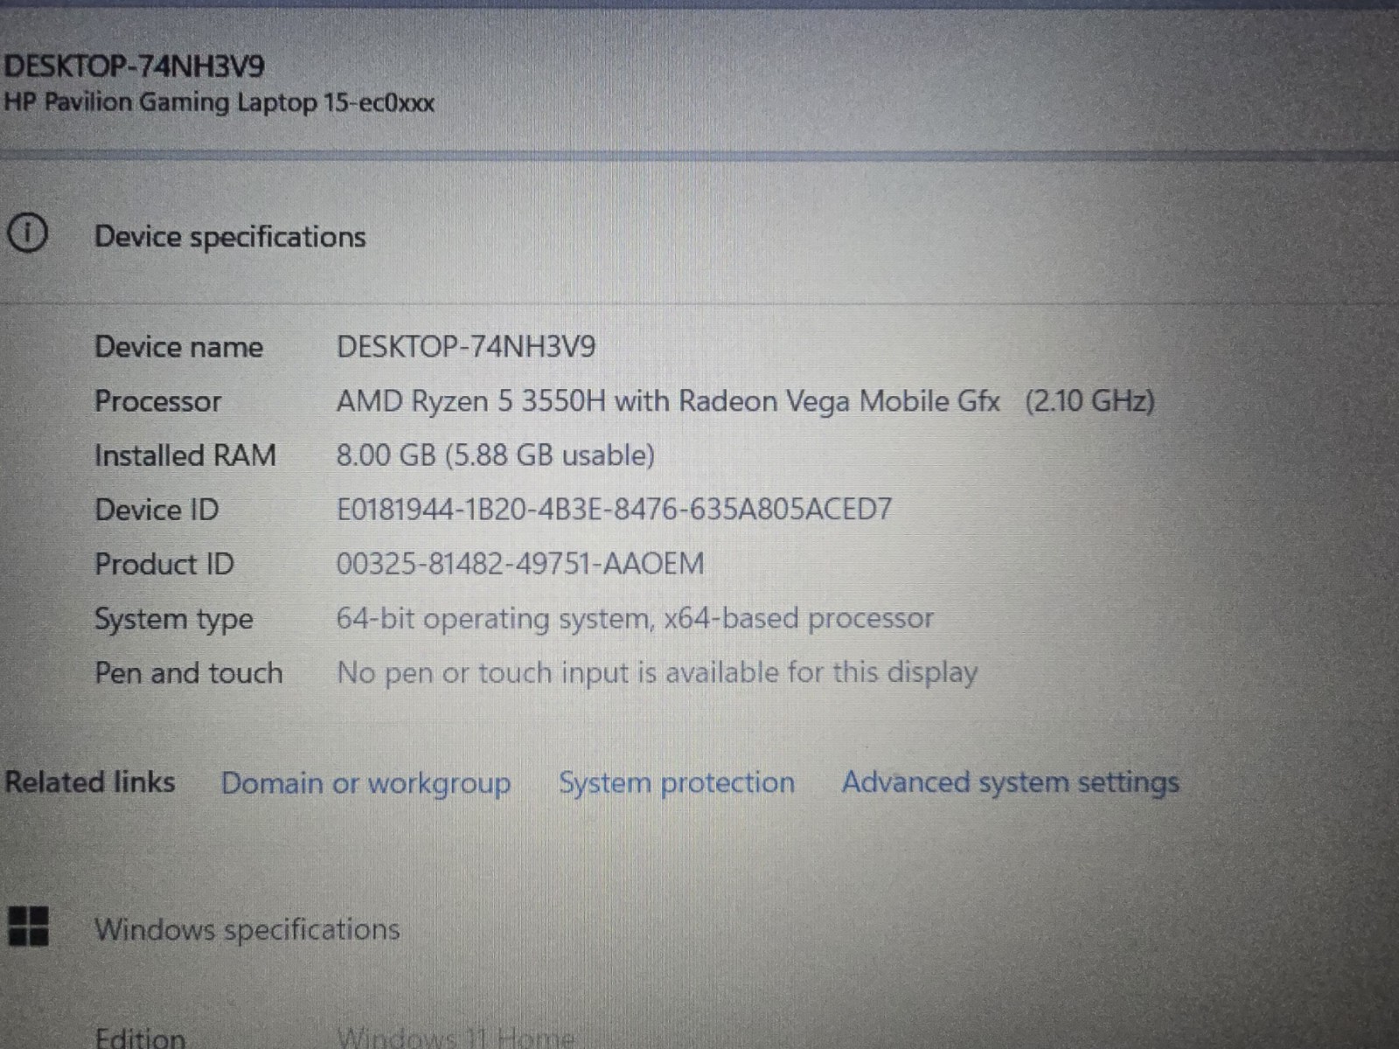Expand the Device specifications section header
Screen dimensions: 1399x1049
(230, 237)
